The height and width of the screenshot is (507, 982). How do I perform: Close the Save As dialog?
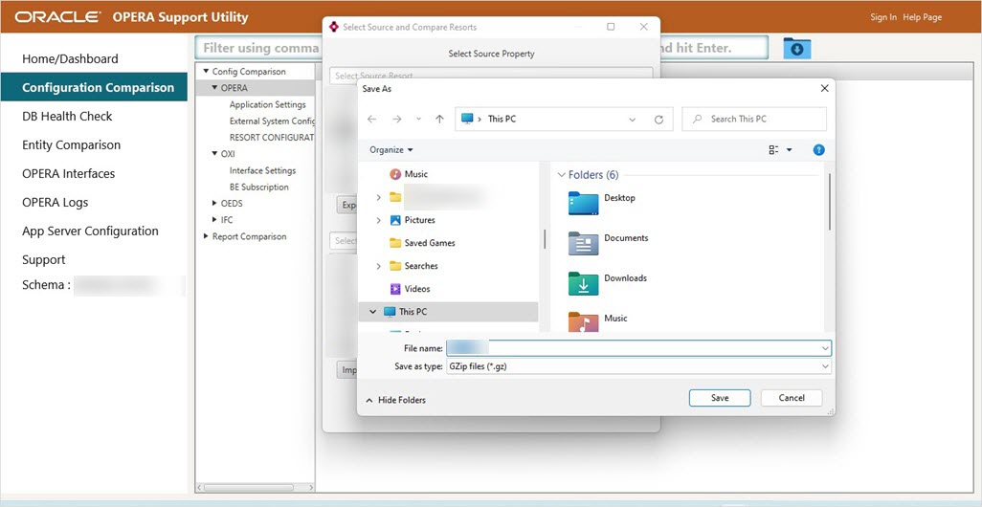pyautogui.click(x=824, y=89)
